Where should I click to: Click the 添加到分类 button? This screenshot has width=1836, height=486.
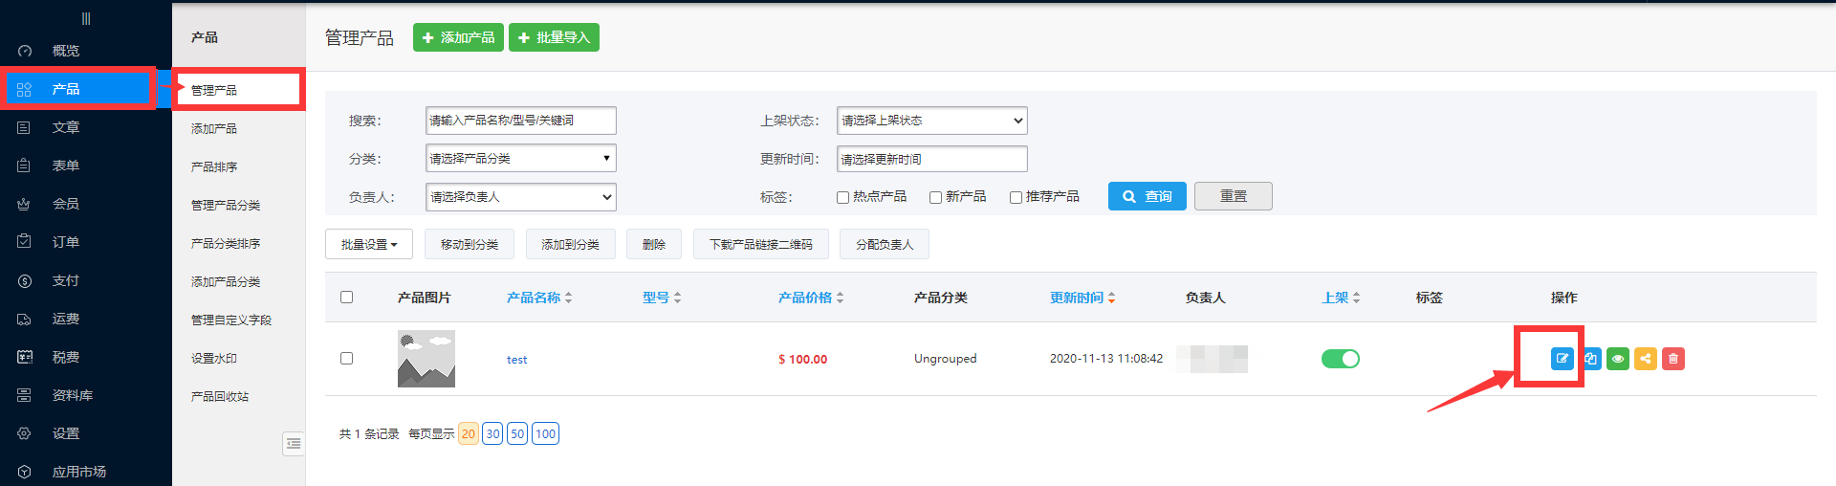pyautogui.click(x=571, y=244)
